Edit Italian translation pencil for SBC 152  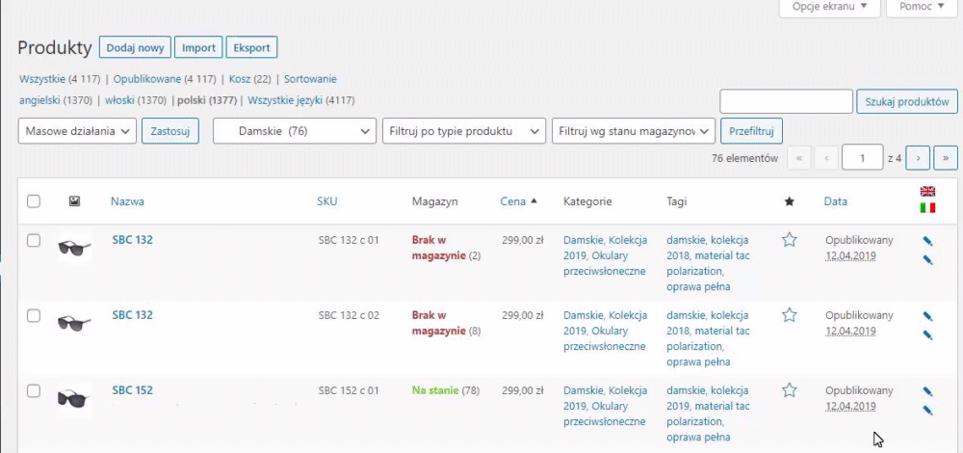[927, 410]
